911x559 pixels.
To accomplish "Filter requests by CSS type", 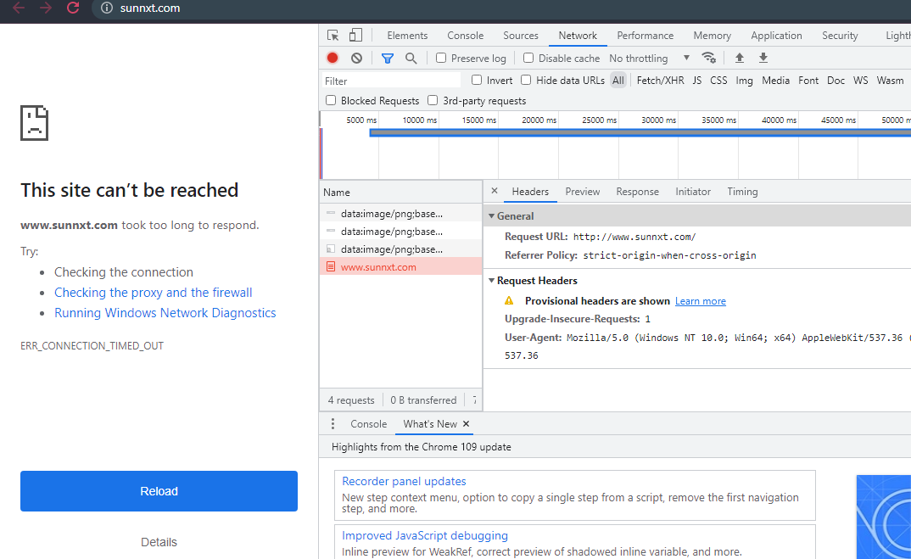I will click(718, 81).
